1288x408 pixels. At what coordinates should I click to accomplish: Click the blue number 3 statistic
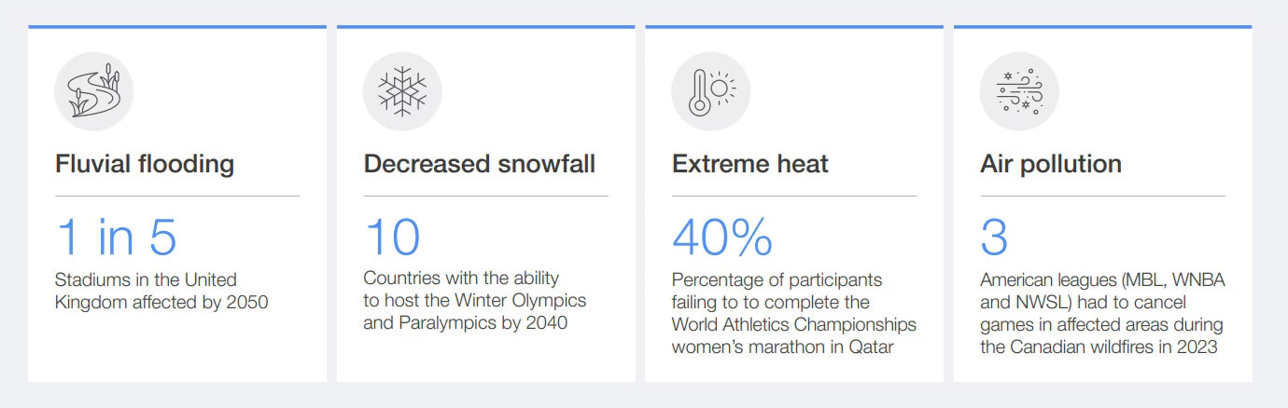coord(994,238)
